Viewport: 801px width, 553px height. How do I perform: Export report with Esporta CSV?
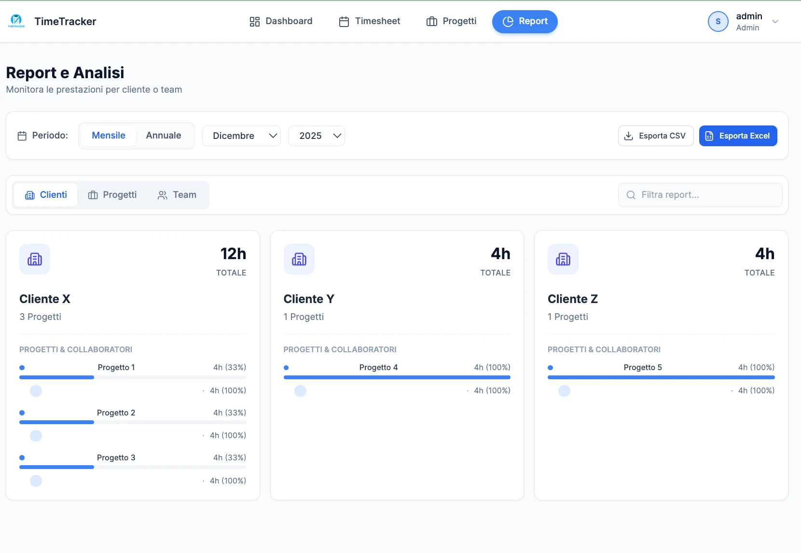pyautogui.click(x=655, y=136)
